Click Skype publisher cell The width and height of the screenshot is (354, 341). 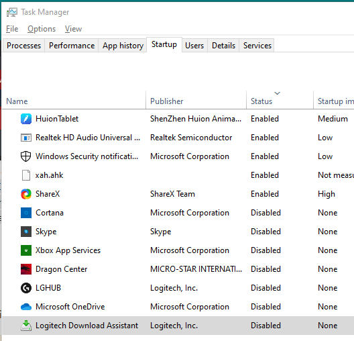[x=160, y=232]
